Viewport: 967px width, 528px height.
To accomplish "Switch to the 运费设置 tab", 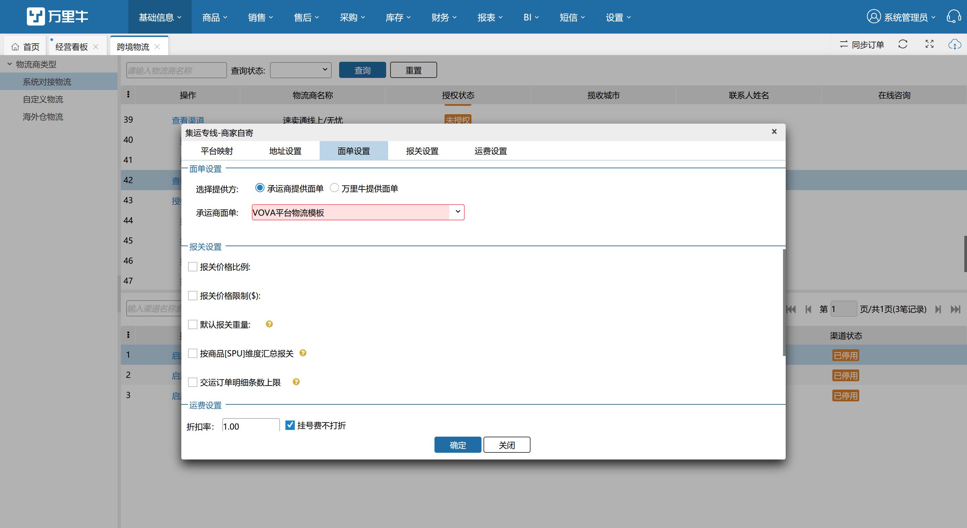I will [x=491, y=151].
